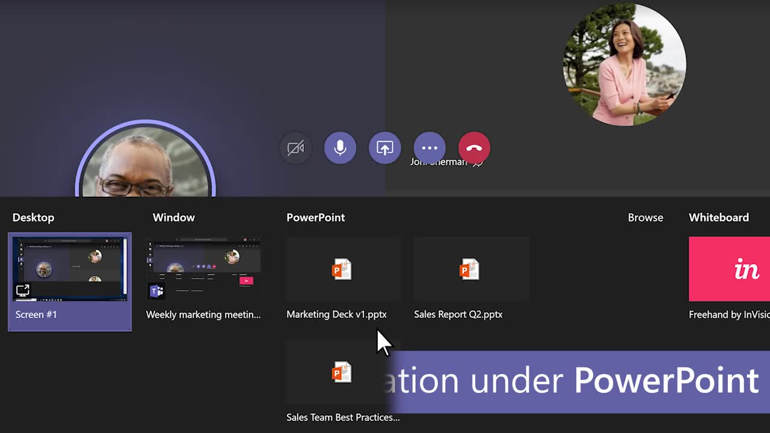Click the share screen tray button
Viewport: 770px width, 433px height.
coord(385,148)
